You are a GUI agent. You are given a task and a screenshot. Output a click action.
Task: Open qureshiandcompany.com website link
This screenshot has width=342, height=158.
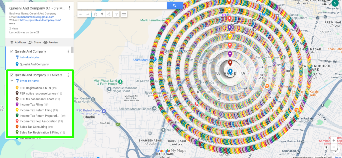click(x=40, y=20)
